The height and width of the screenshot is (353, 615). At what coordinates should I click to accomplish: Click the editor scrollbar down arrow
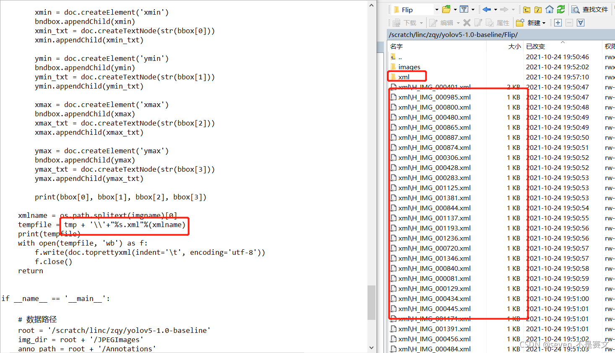click(x=371, y=348)
